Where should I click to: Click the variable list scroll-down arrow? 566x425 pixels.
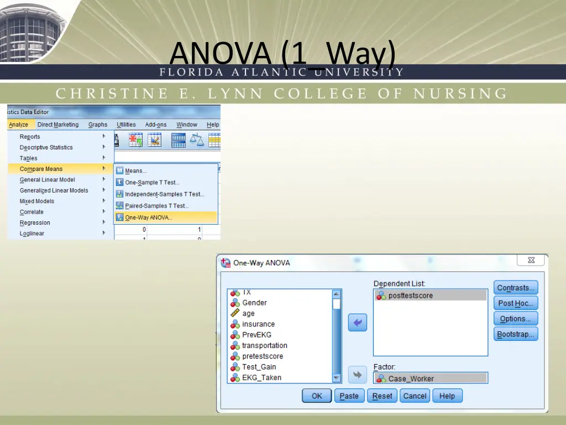337,378
